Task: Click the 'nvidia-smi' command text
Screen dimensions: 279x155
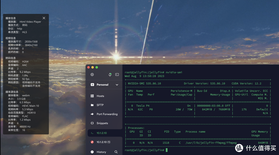Action: tap(174, 72)
